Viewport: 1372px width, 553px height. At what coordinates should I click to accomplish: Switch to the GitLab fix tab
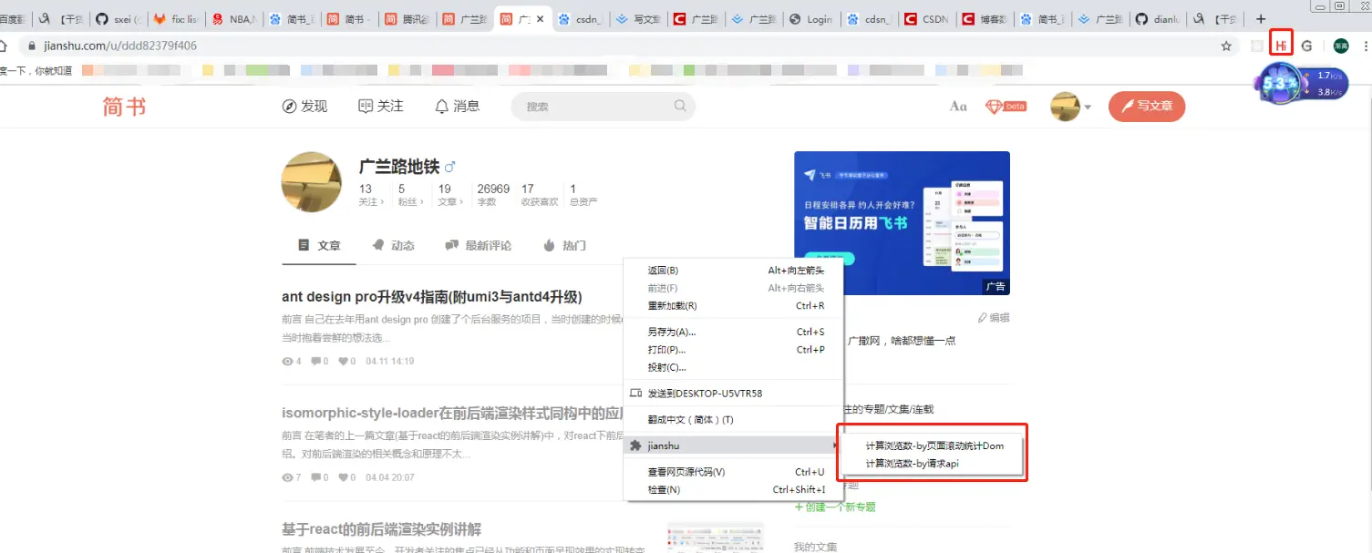(175, 18)
